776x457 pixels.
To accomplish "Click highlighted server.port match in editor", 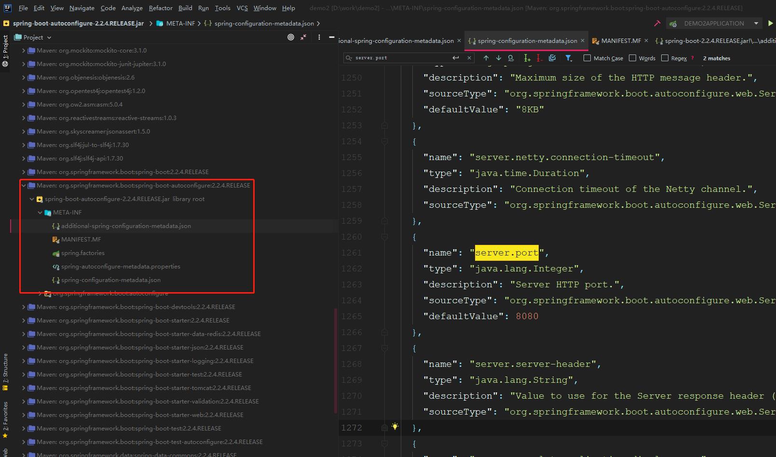I will point(506,253).
